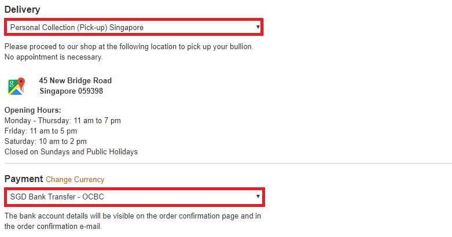Select the Opening Hours label
452x237 pixels.
coord(33,110)
